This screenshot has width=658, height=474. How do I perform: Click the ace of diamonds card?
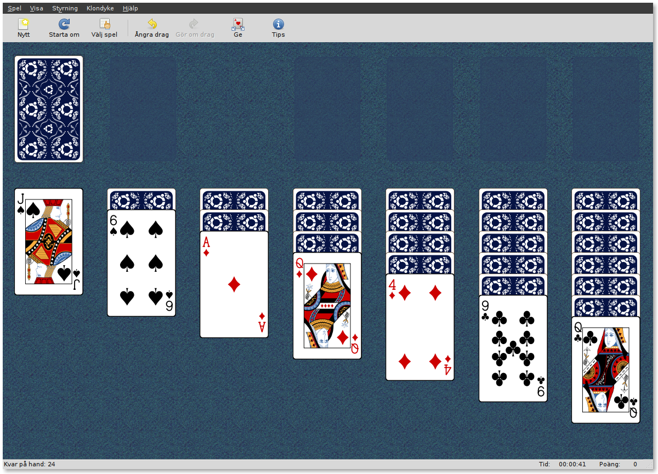point(234,284)
